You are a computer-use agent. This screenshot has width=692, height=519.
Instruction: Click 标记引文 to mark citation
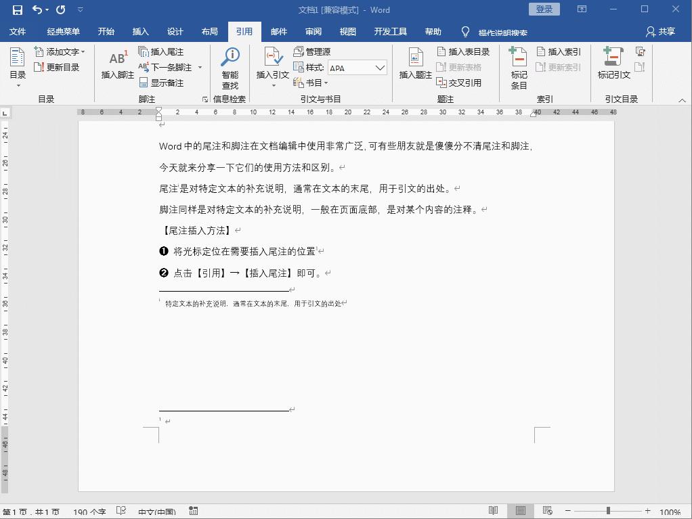tap(614, 64)
